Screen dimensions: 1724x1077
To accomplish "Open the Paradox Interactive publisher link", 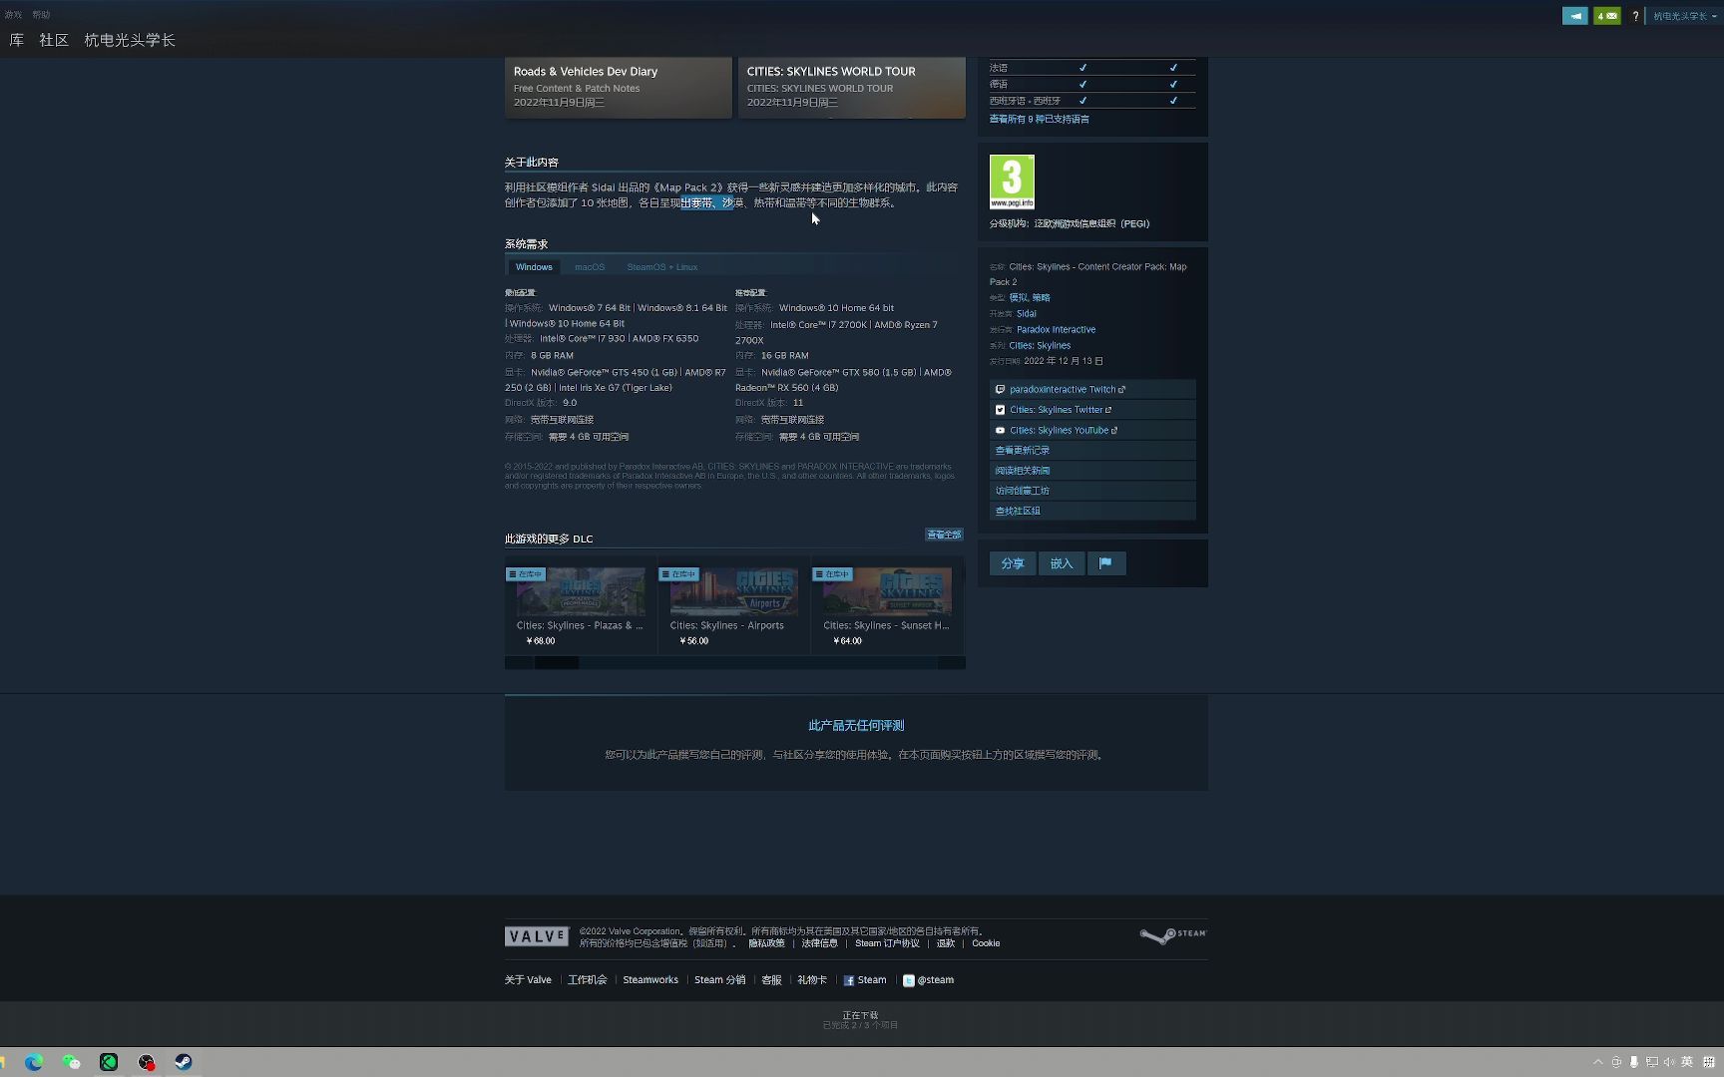I will 1057,329.
